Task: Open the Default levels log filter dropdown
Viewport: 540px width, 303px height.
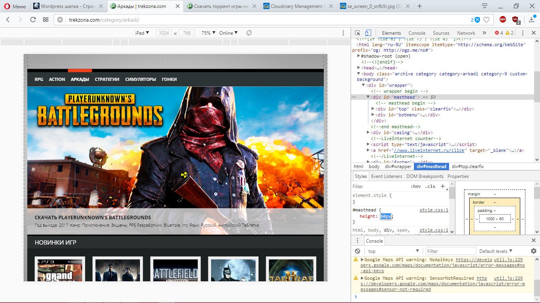Action: pos(496,251)
